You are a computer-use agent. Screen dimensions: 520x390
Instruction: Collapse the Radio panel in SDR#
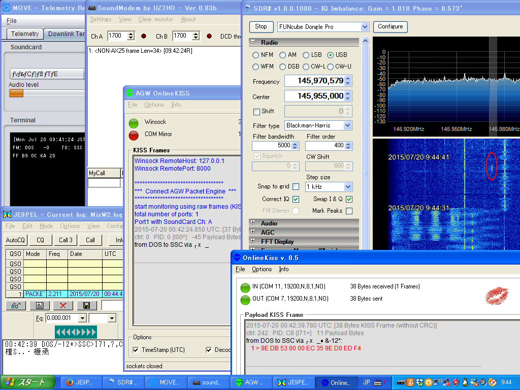pyautogui.click(x=253, y=42)
